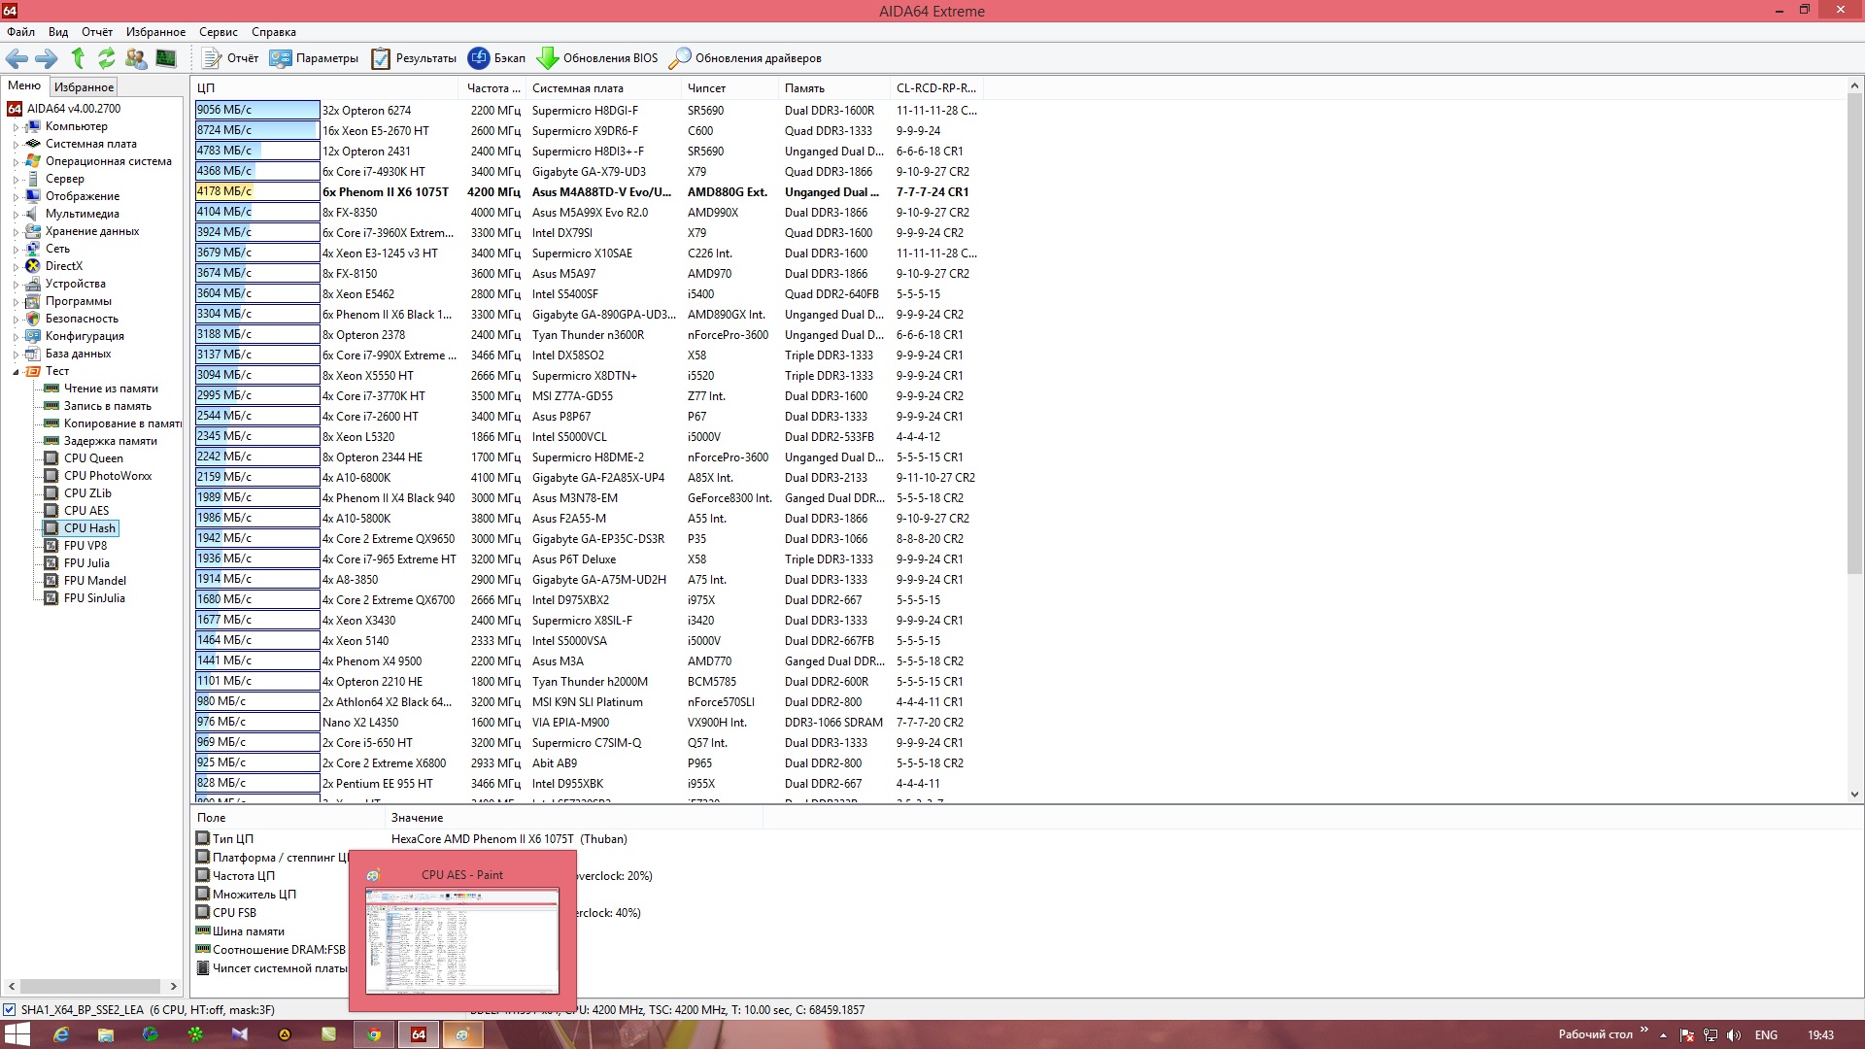Switch to the Избранное tab

pyautogui.click(x=84, y=86)
